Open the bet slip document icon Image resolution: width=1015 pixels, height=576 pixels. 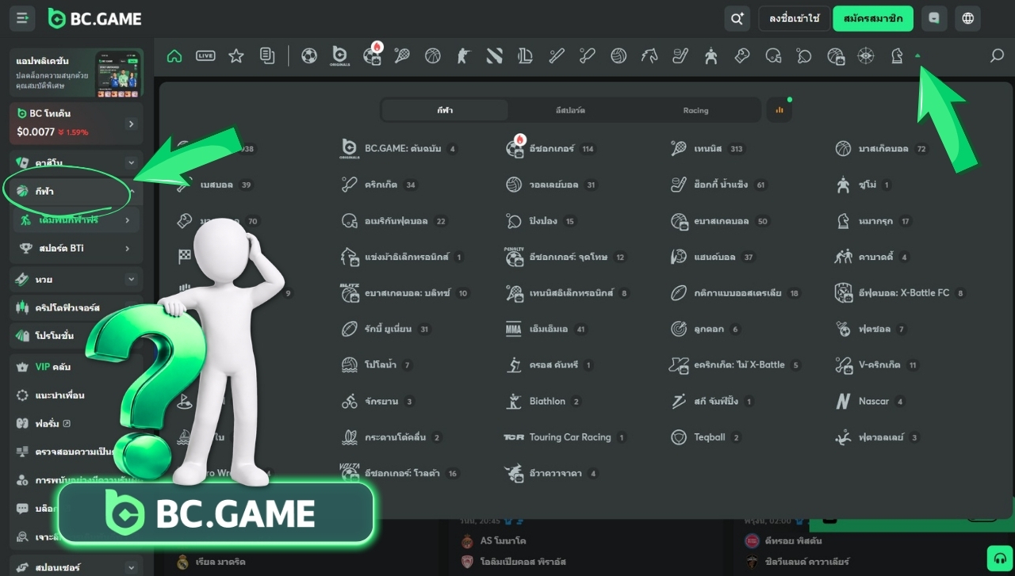click(x=267, y=55)
